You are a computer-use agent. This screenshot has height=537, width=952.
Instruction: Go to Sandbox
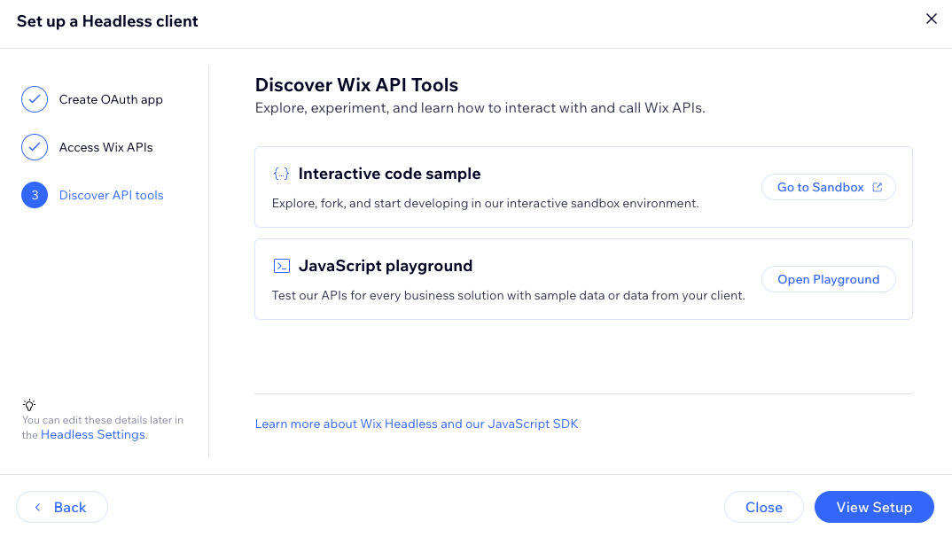[x=828, y=188]
